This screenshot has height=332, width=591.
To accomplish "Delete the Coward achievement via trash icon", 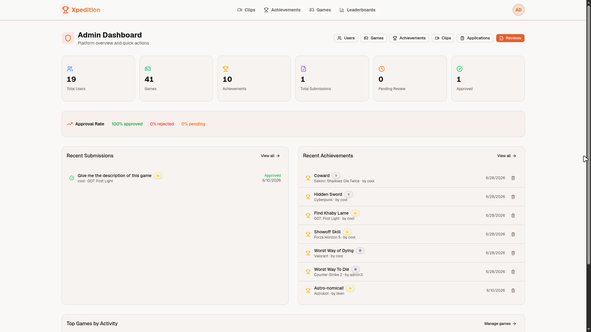I will [513, 178].
